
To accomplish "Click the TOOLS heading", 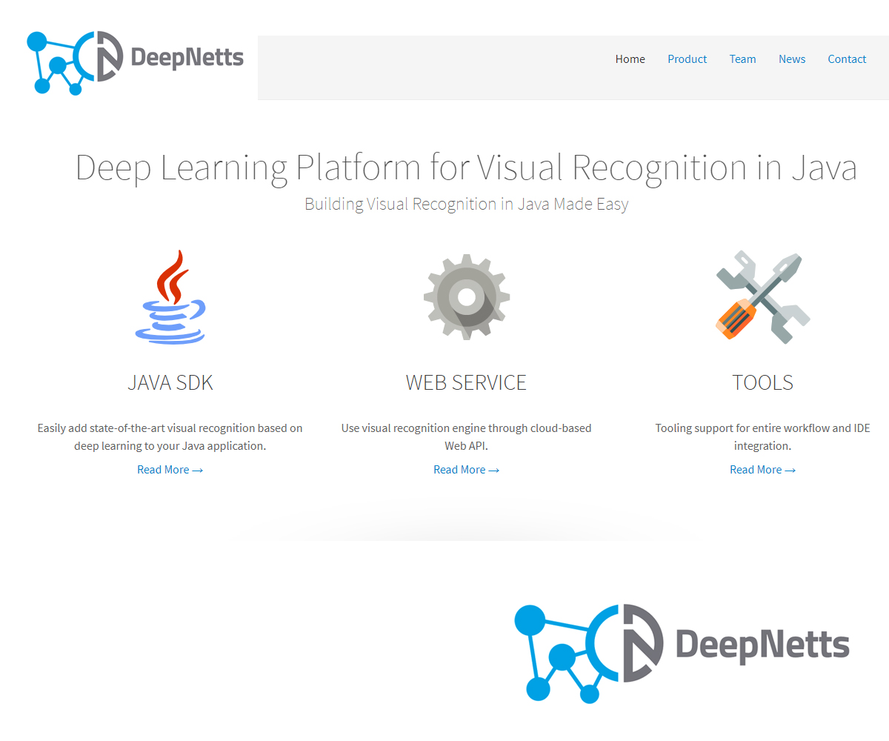I will (x=763, y=382).
